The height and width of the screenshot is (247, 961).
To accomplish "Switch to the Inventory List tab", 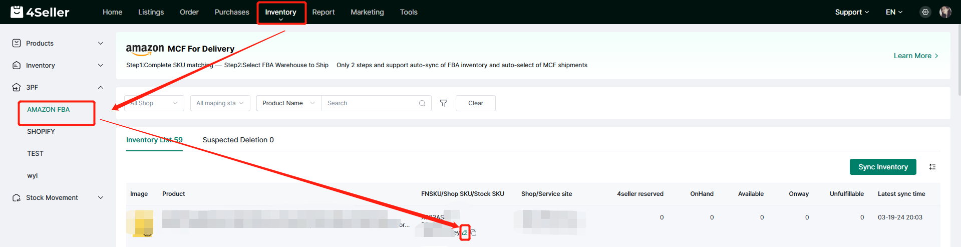I will (154, 140).
